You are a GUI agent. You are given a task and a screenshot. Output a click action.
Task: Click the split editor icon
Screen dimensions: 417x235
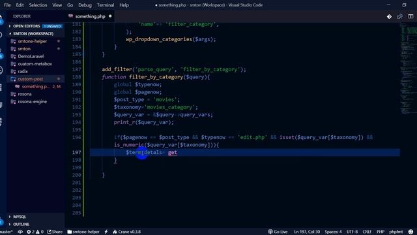[410, 16]
